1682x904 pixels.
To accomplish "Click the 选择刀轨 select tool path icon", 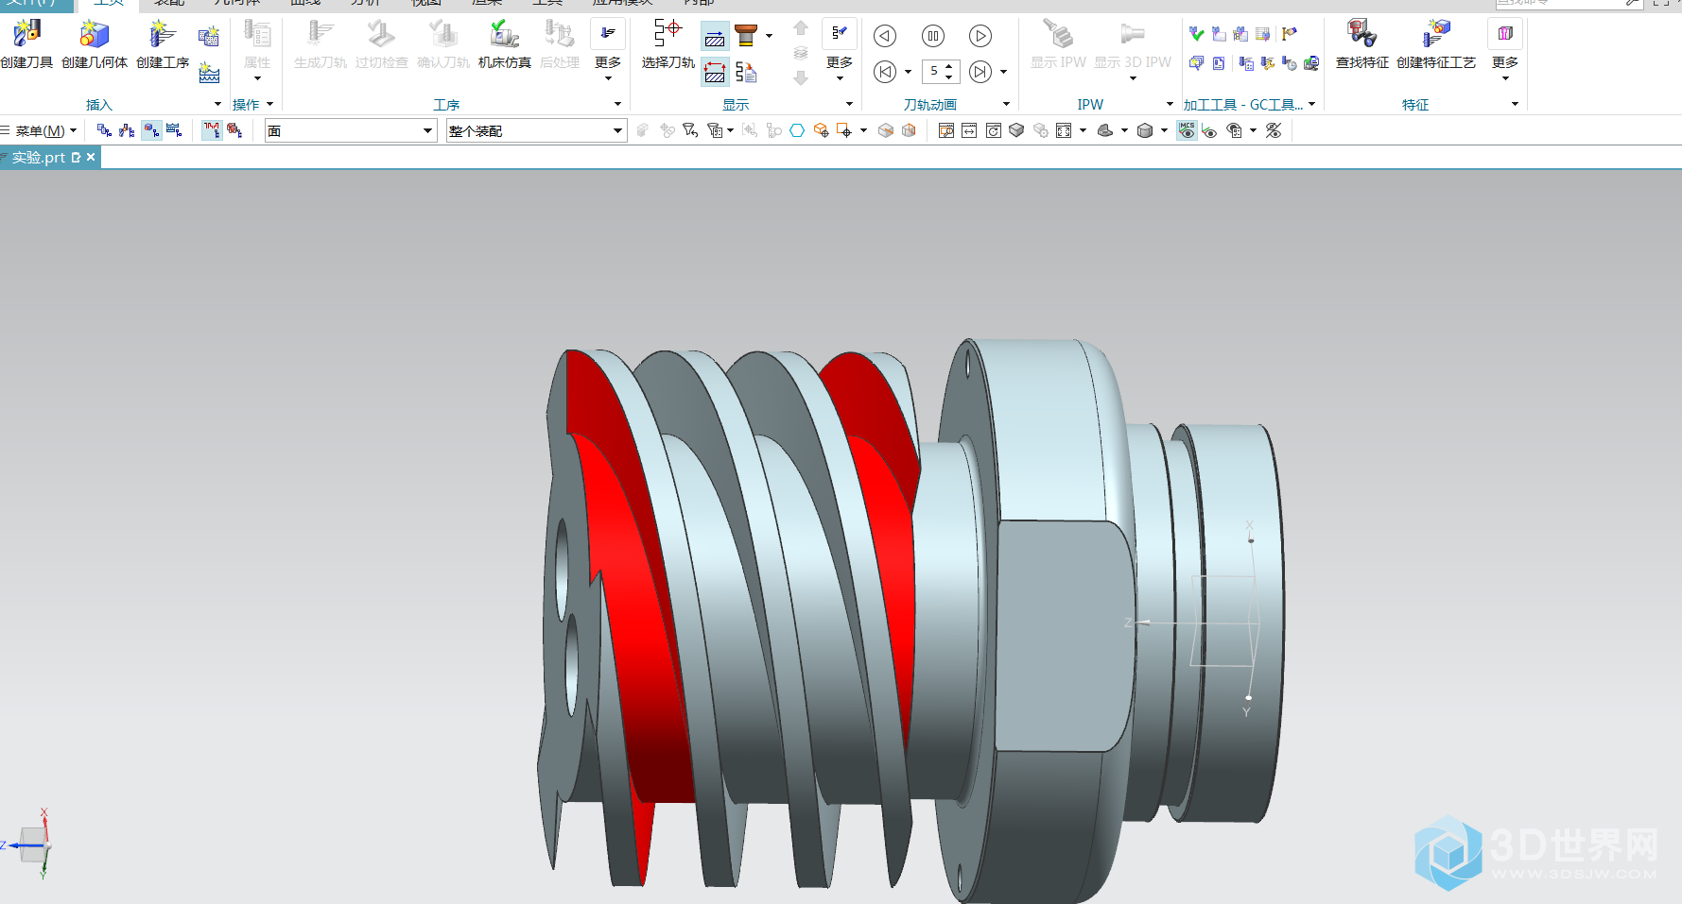I will [668, 32].
